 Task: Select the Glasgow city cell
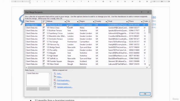(71, 61)
